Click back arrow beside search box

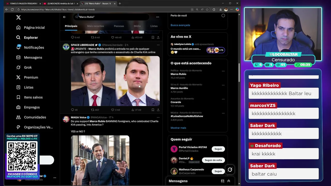[x=64, y=17]
